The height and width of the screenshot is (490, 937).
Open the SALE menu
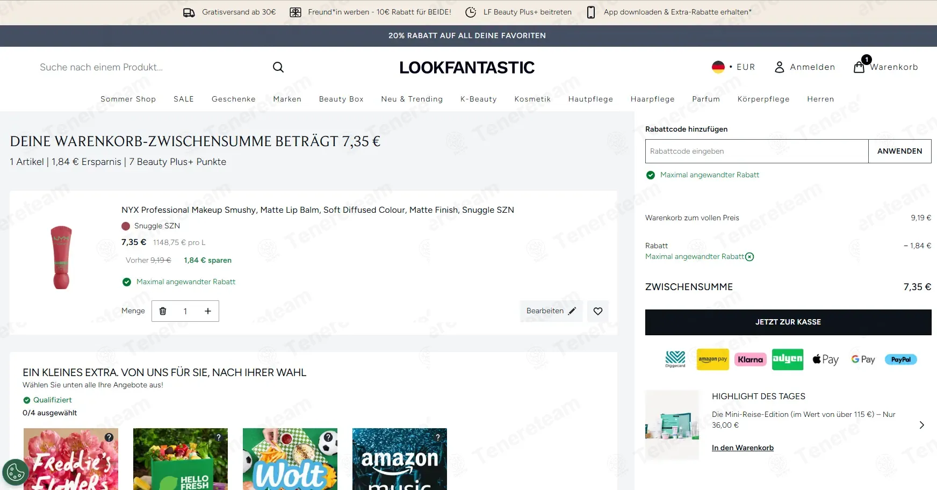click(x=184, y=99)
